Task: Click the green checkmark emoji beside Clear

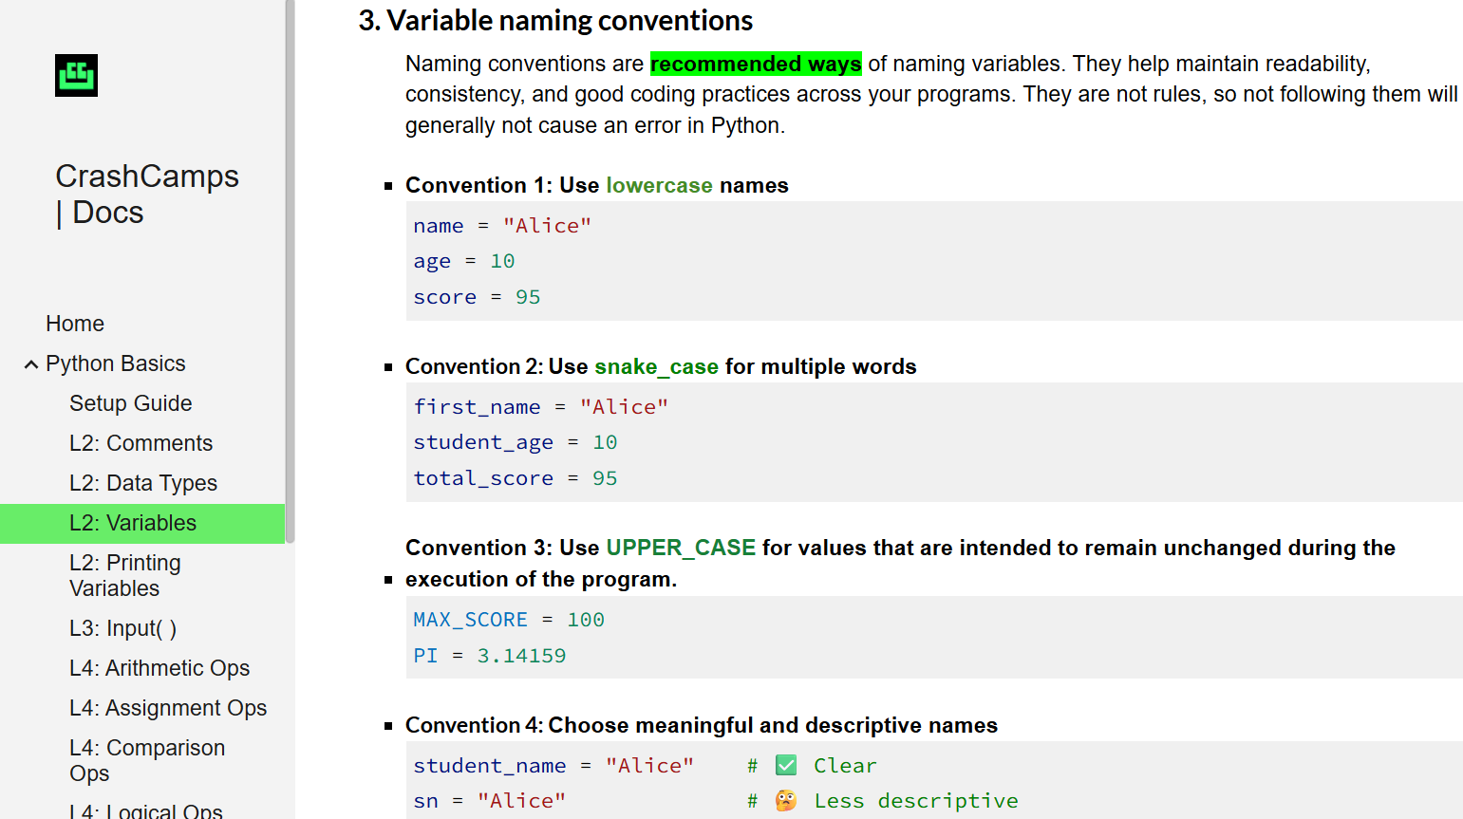Action: [786, 765]
